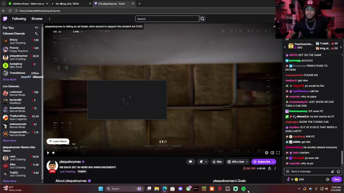The width and height of the screenshot is (344, 193).
Task: Go to the Following tab
Action: tap(19, 19)
